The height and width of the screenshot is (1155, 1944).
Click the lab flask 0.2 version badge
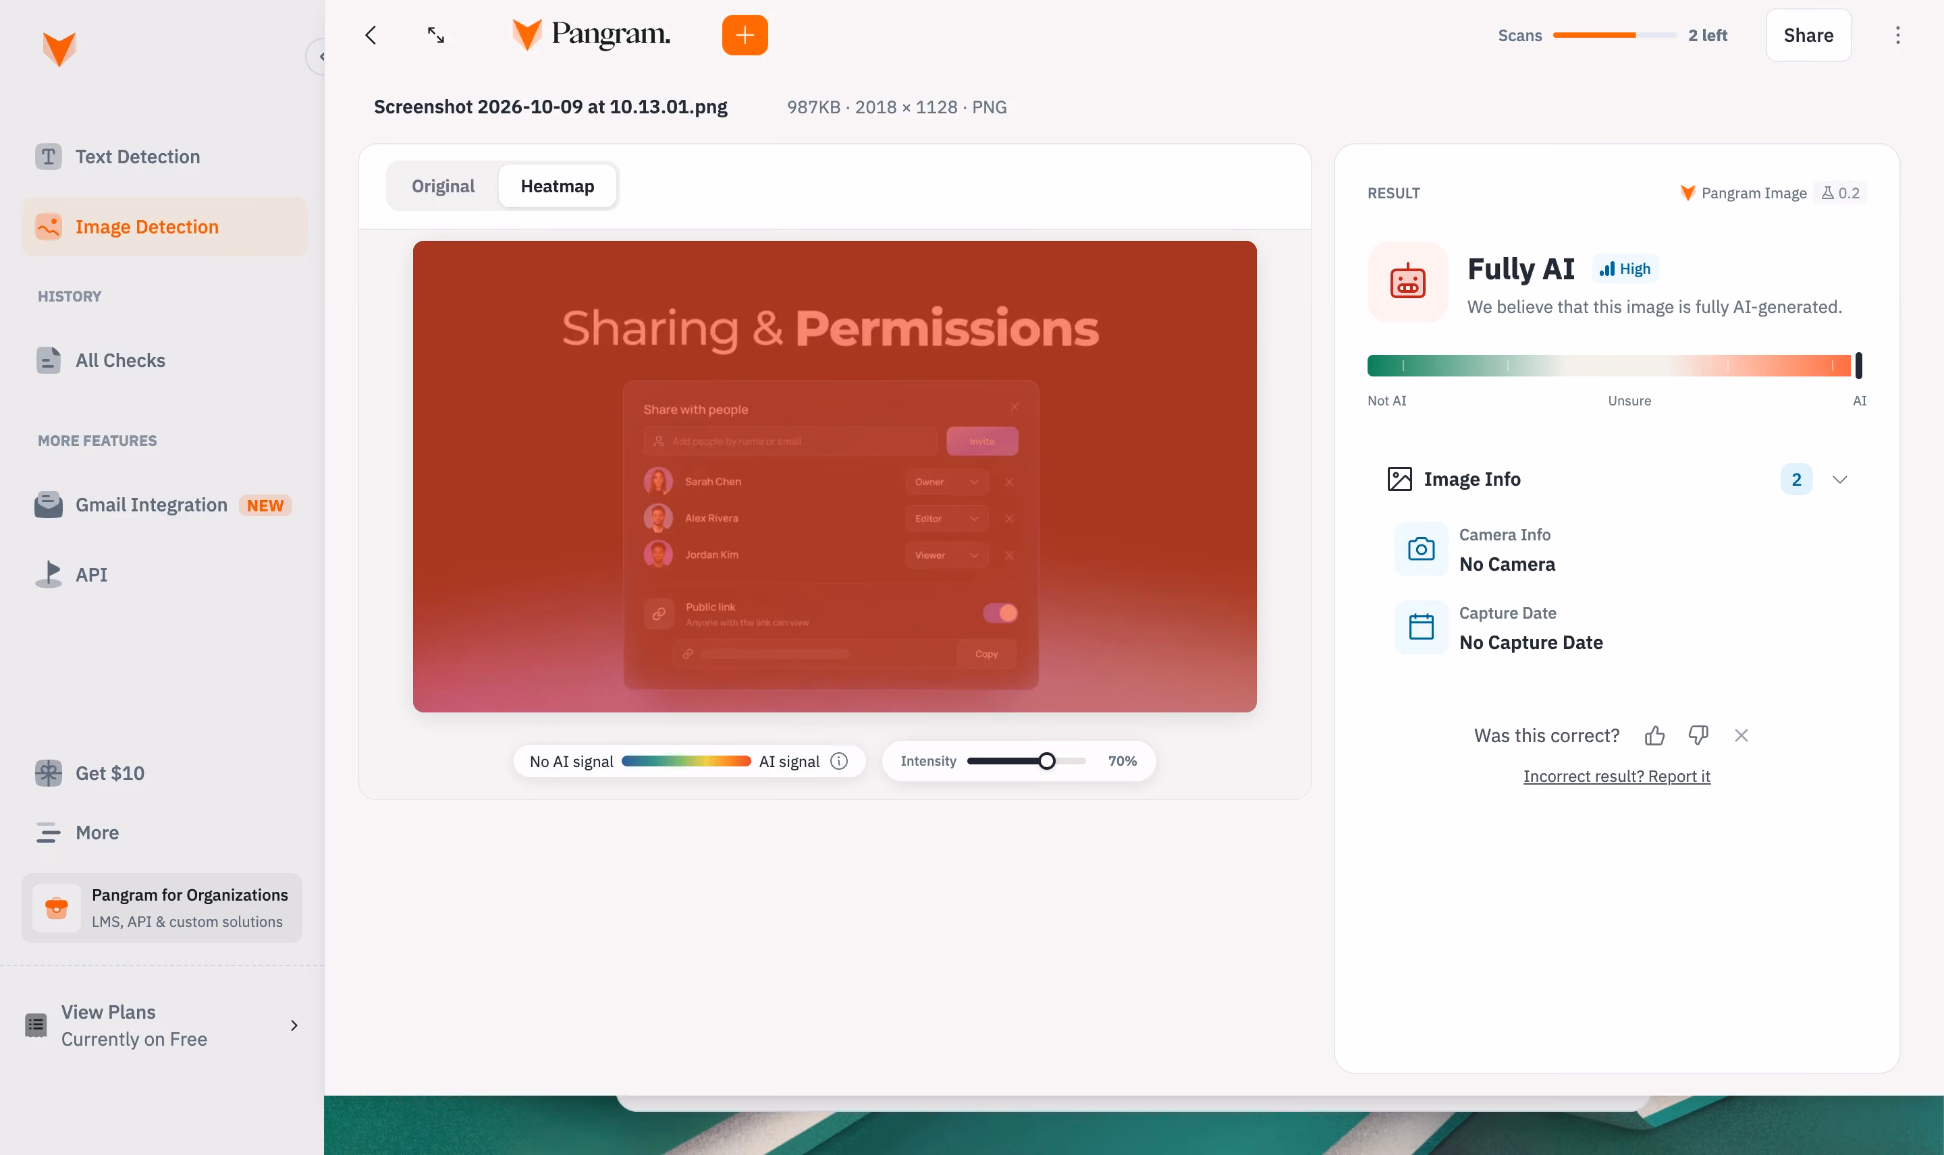[x=1839, y=193]
